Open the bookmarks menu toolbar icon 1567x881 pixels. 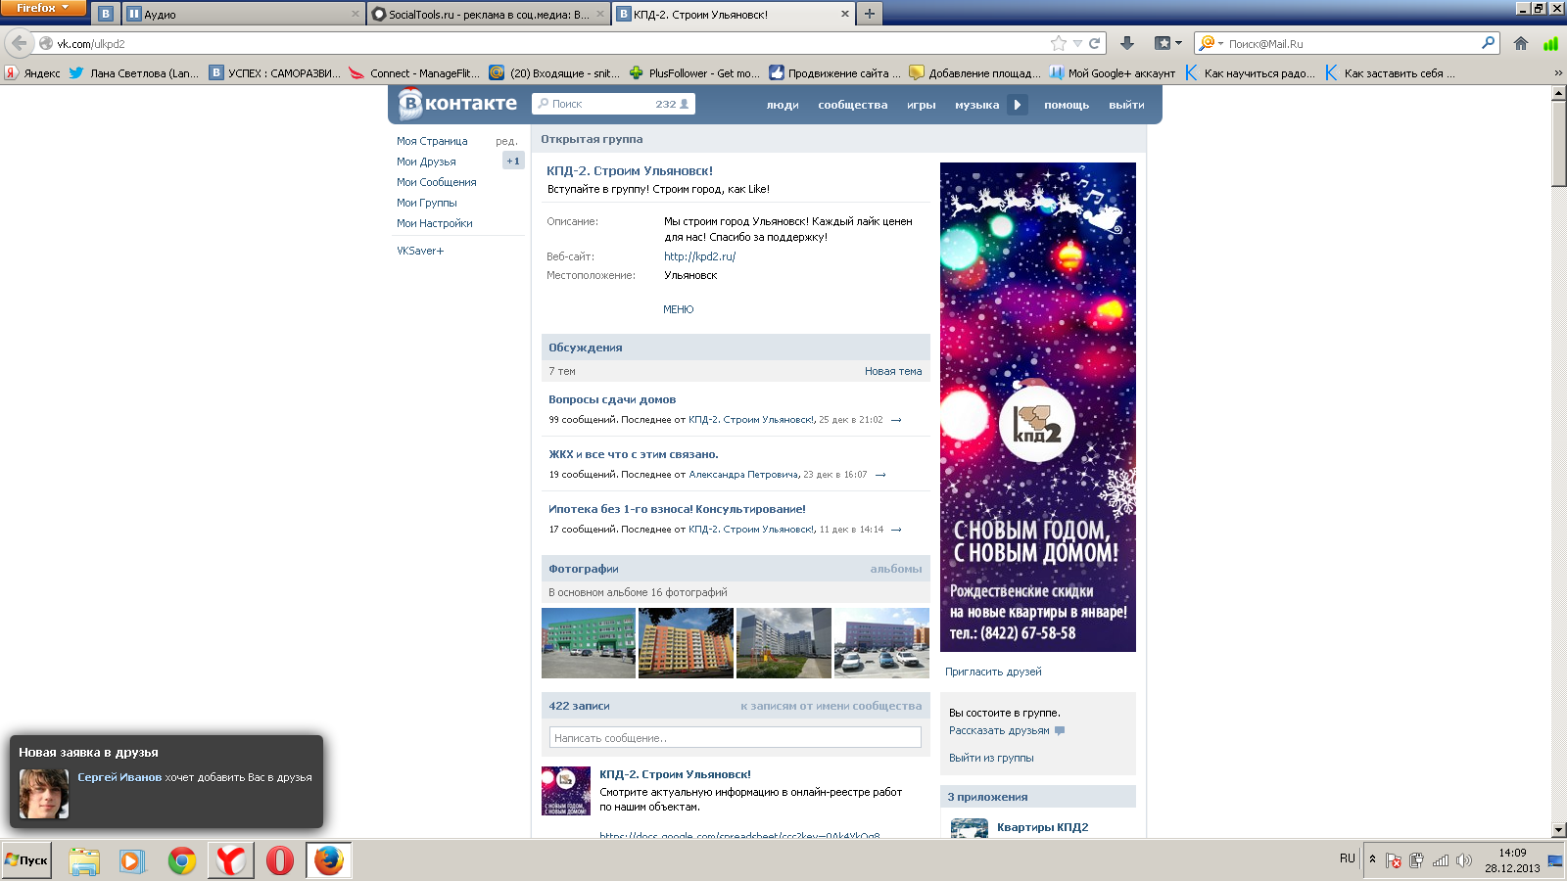click(x=1167, y=43)
